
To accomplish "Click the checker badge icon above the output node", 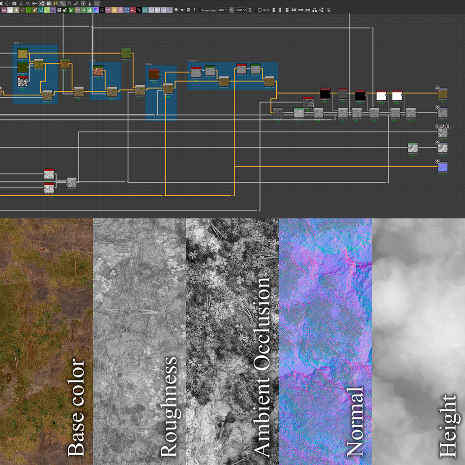I will (443, 126).
